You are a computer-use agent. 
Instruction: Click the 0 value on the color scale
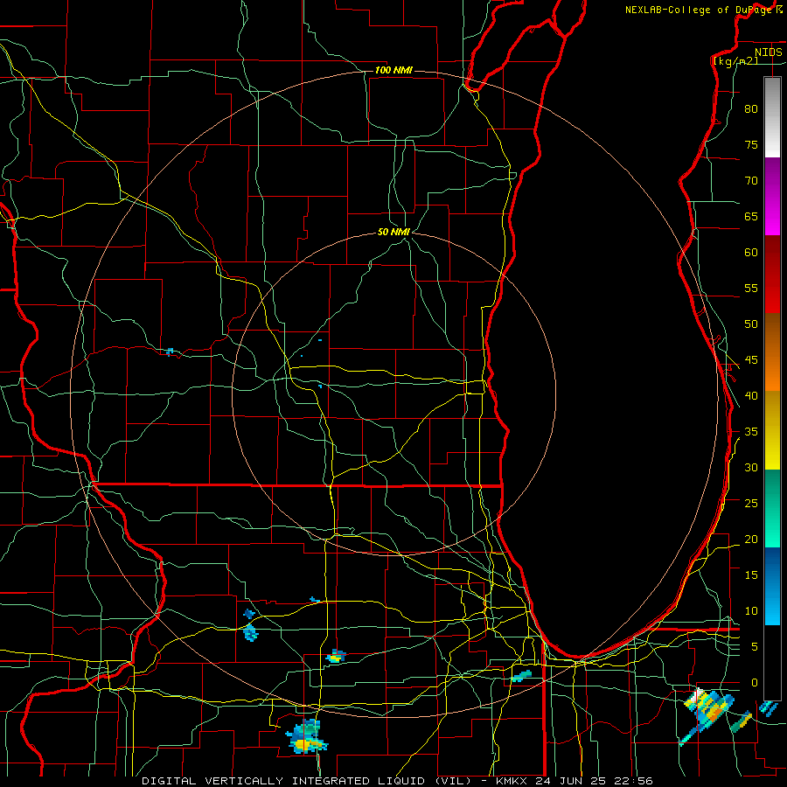click(x=755, y=683)
